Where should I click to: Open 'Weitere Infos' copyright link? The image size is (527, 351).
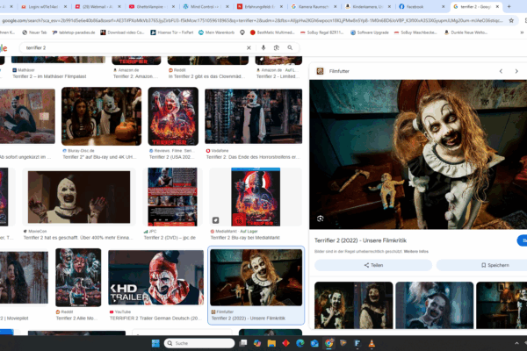pos(416,251)
